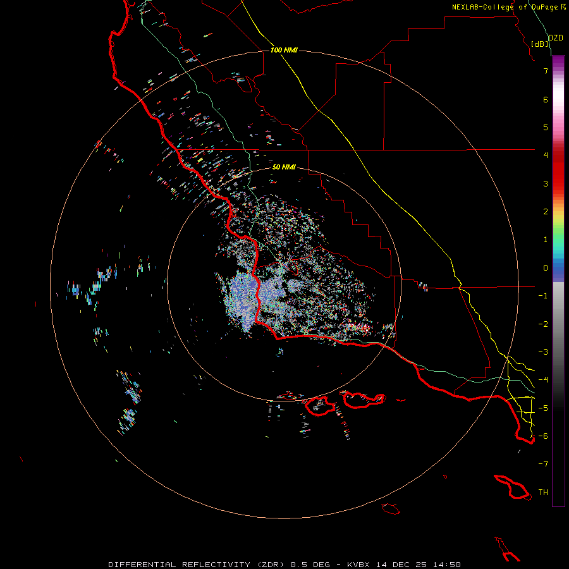This screenshot has width=569, height=569.
Task: Select the DZD product label
Action: pos(556,38)
